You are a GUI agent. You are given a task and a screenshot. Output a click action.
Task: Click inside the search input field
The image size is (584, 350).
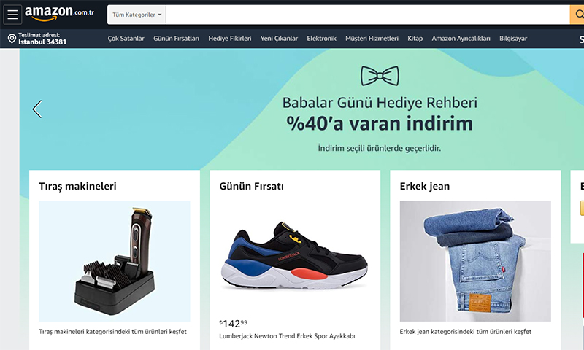click(x=368, y=15)
